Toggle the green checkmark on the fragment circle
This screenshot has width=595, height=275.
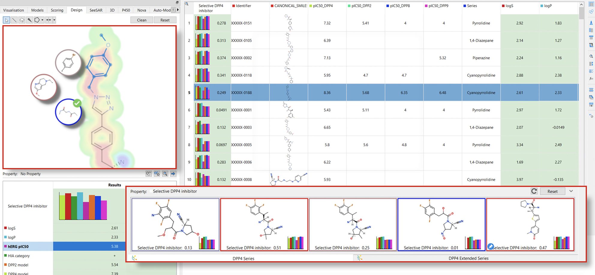coord(77,103)
